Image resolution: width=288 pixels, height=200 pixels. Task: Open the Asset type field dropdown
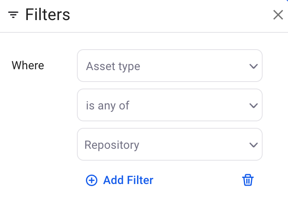[x=169, y=66]
